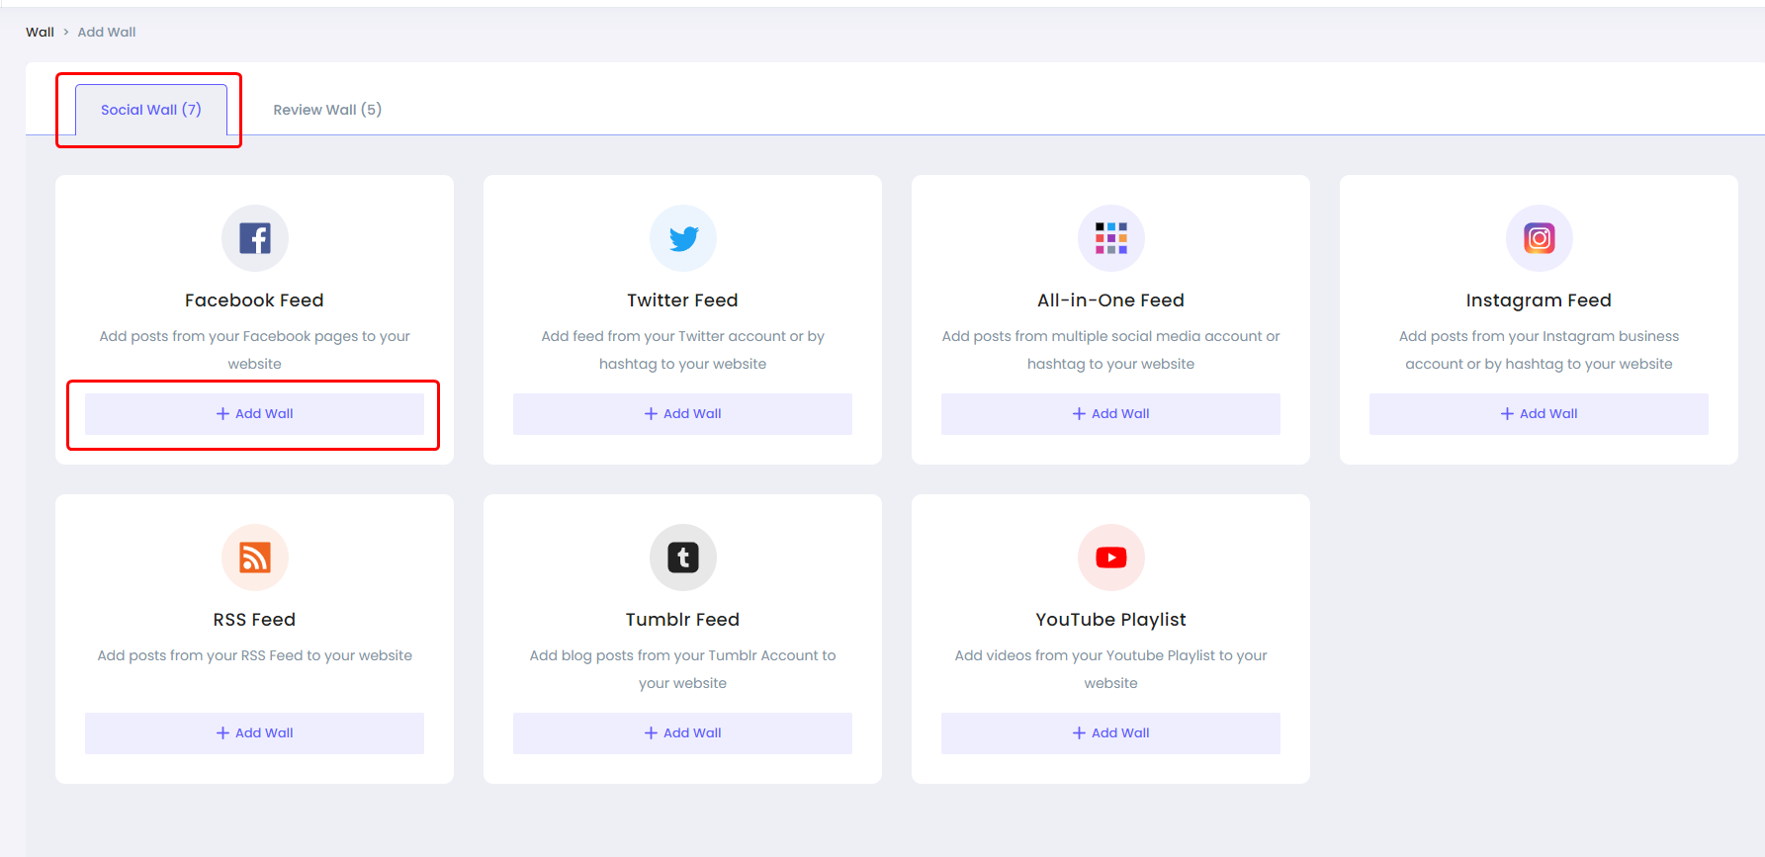
Task: Click the Facebook Feed title
Action: point(254,300)
